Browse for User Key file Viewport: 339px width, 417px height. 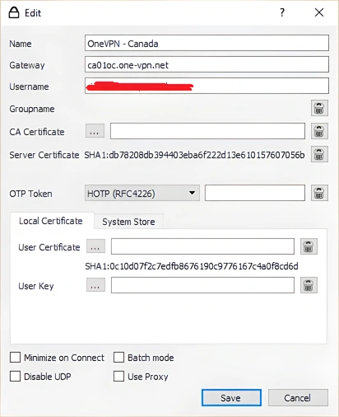click(95, 285)
